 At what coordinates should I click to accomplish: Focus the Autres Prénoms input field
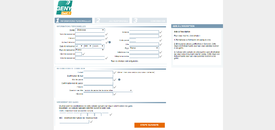[x=88, y=42]
